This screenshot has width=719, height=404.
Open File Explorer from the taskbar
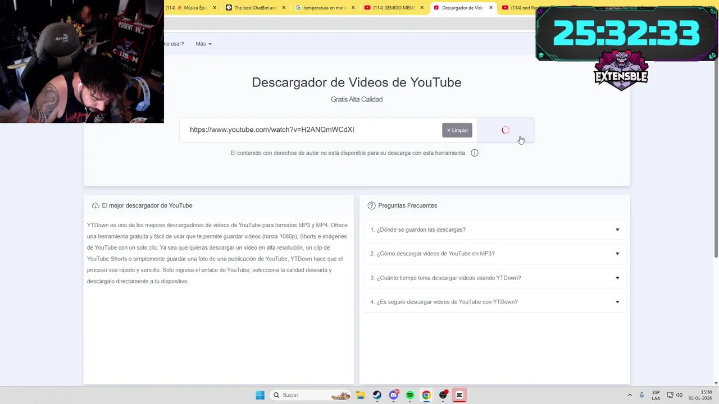[x=360, y=395]
